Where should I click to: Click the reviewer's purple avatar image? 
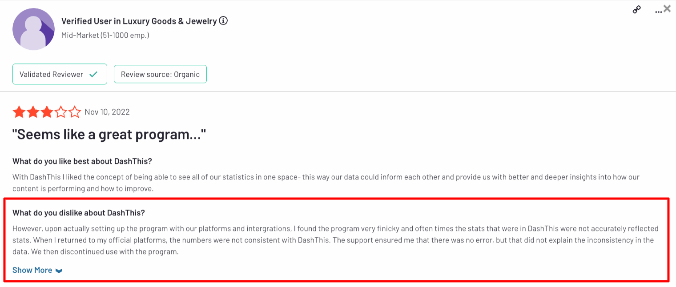[x=34, y=29]
